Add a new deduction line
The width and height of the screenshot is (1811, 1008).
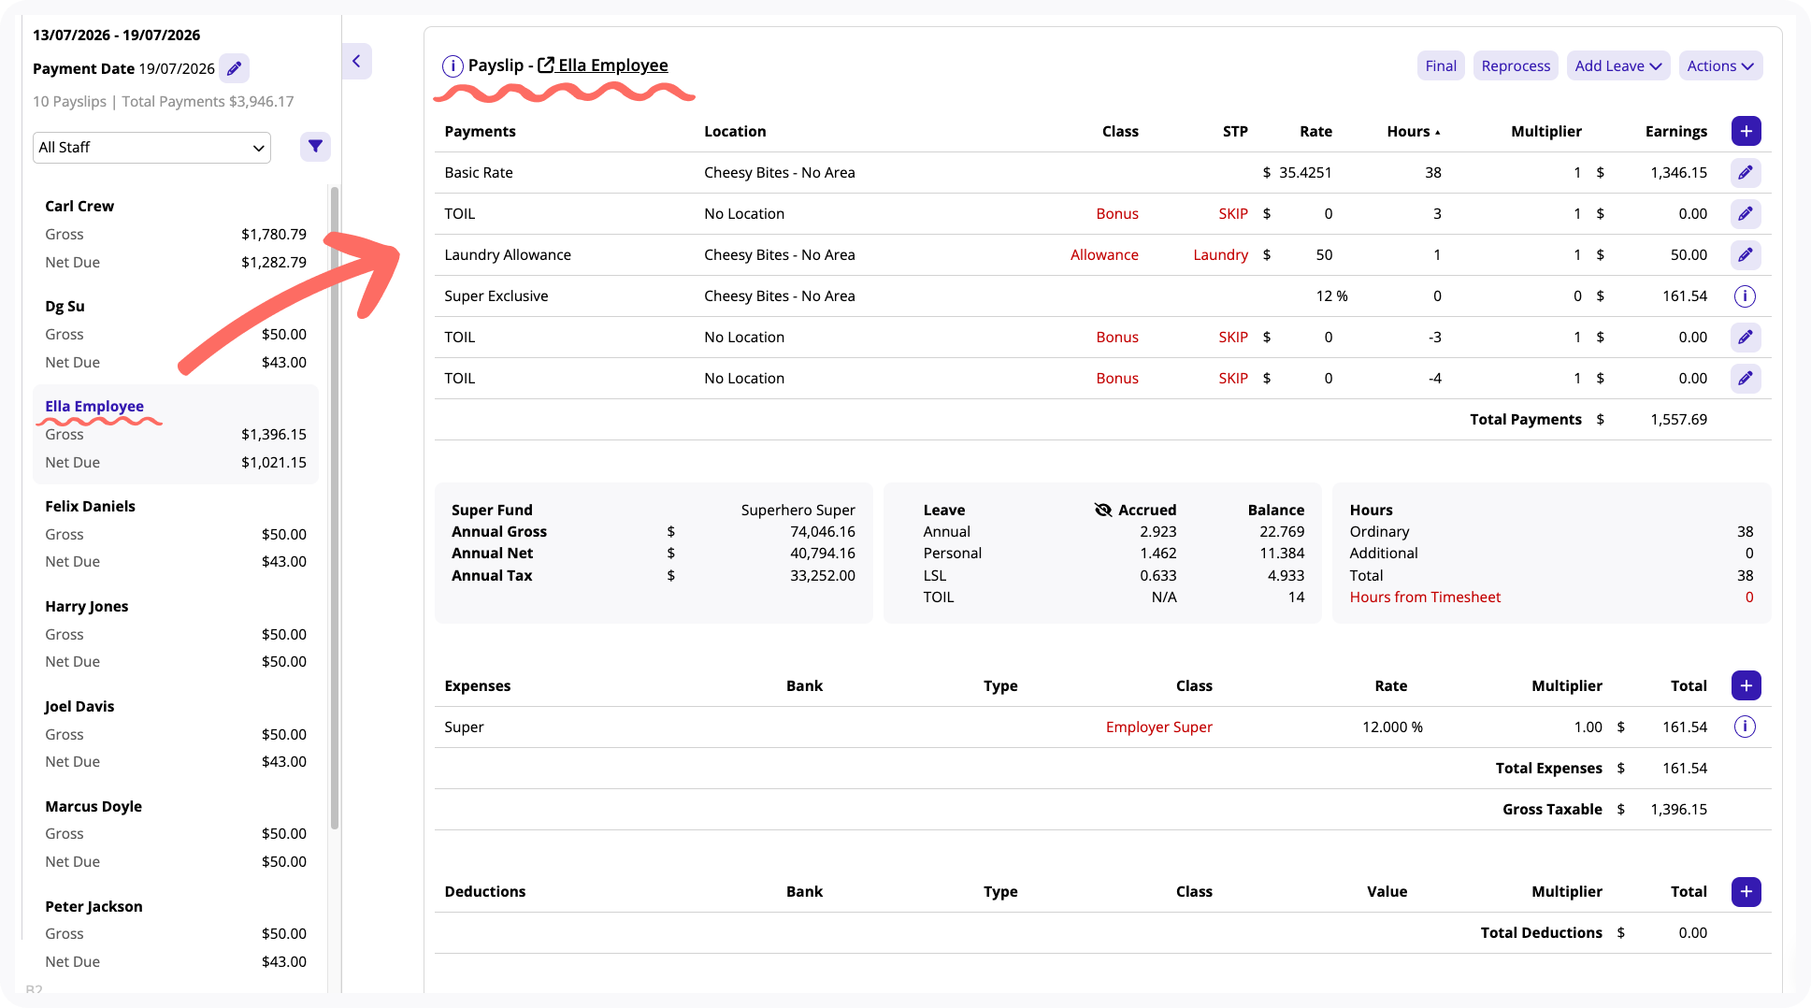click(1746, 892)
